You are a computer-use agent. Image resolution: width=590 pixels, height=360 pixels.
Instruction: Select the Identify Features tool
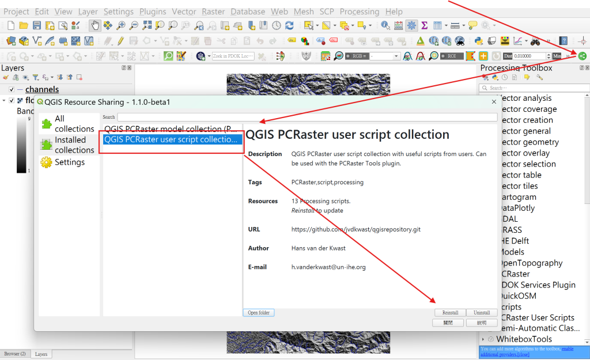click(x=385, y=25)
